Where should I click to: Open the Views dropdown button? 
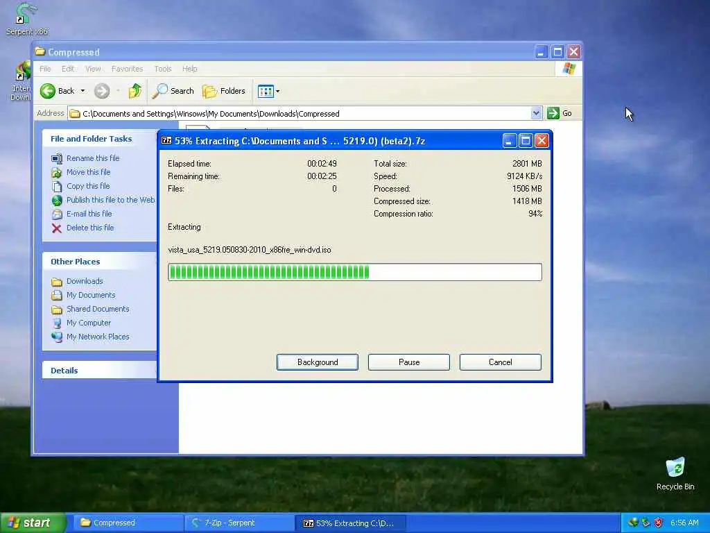click(269, 91)
